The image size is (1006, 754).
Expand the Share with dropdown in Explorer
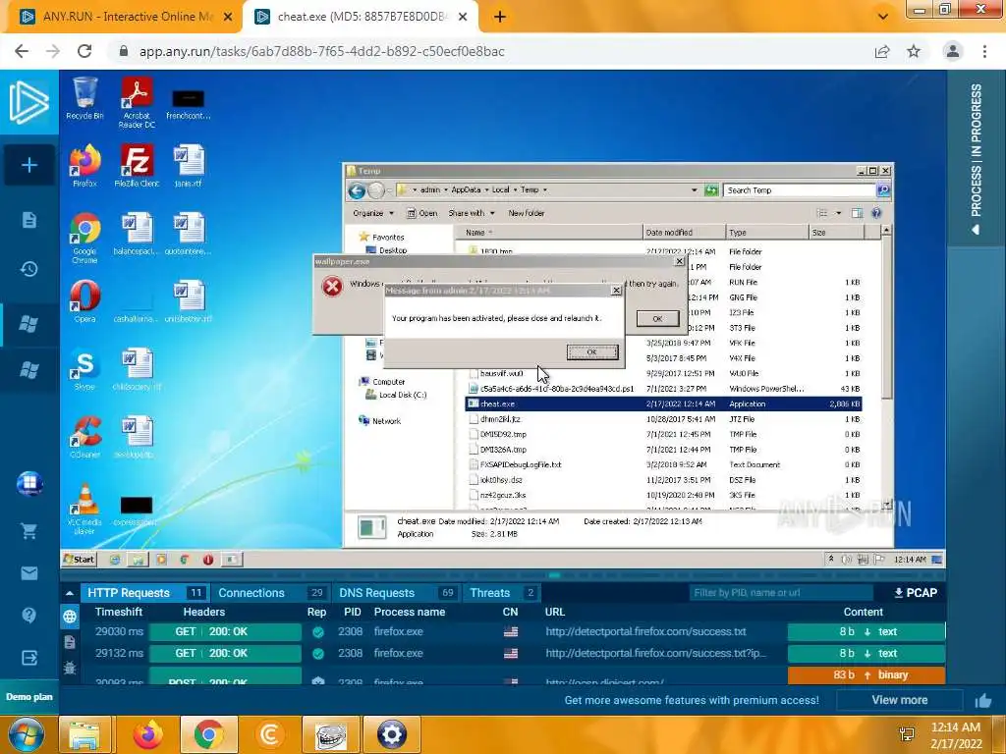(472, 213)
